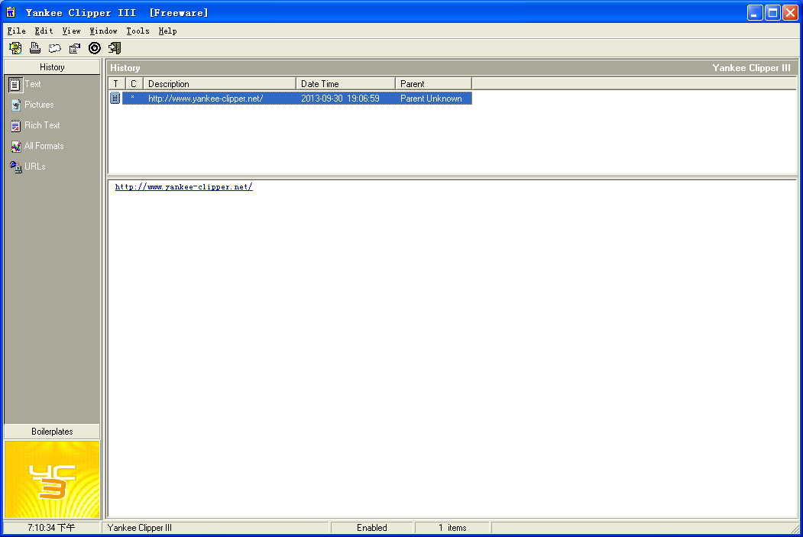The image size is (803, 537).
Task: Open the View menu
Action: coord(71,31)
